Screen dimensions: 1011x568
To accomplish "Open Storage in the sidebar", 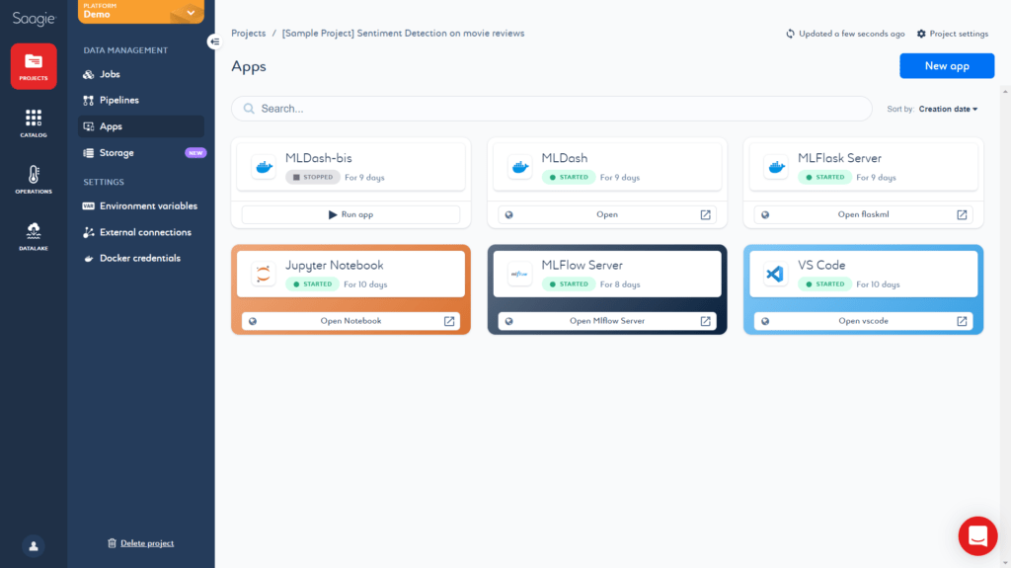I will 141,153.
